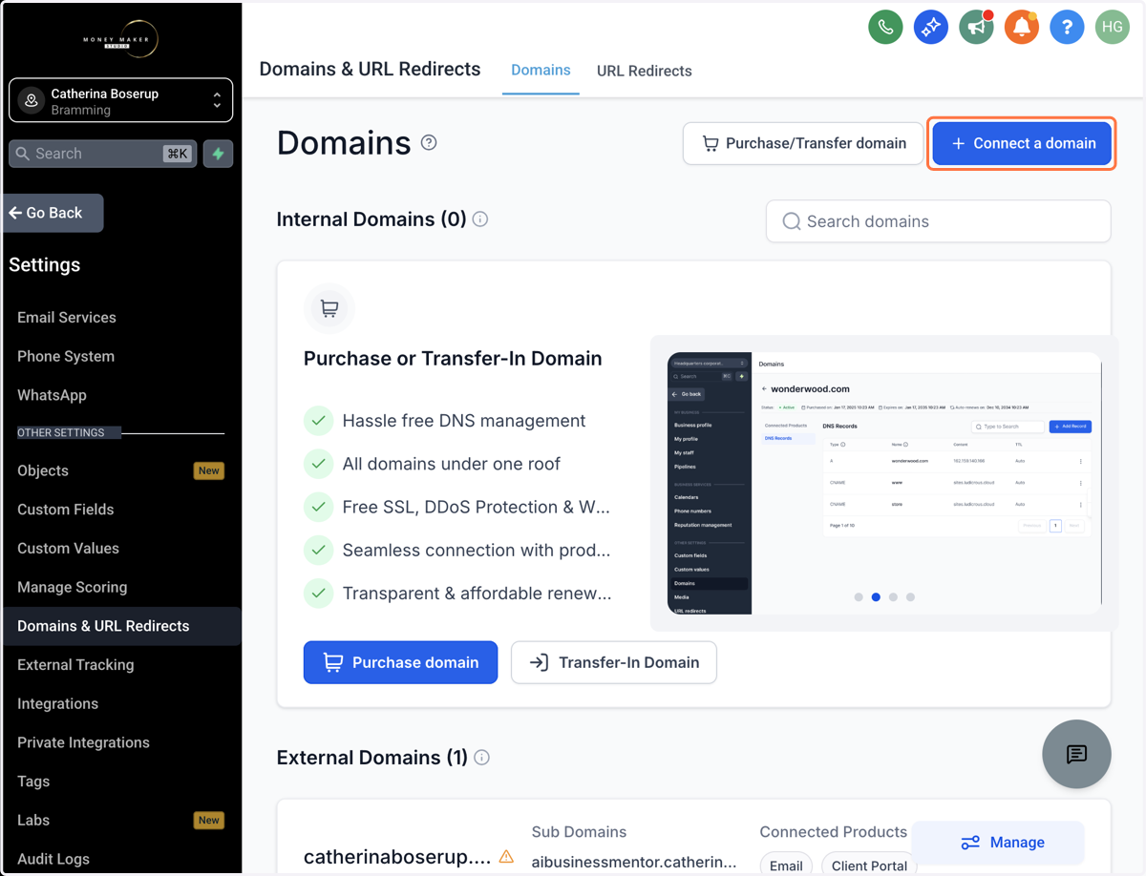The height and width of the screenshot is (876, 1146).
Task: Click the Client Portal product chip
Action: [869, 866]
